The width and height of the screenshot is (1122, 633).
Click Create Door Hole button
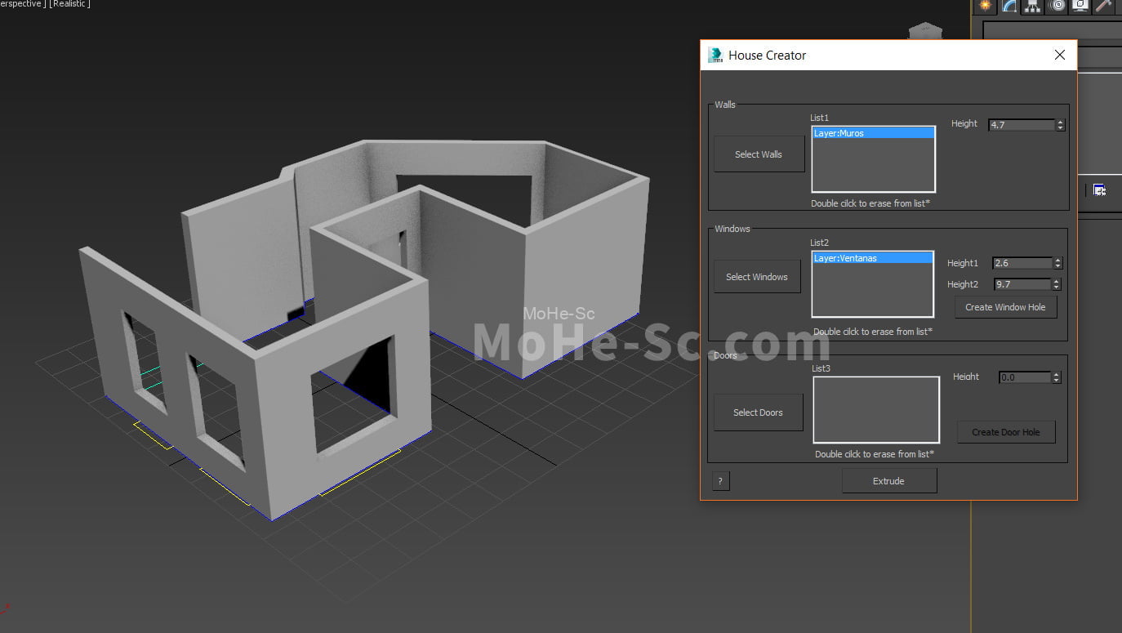coord(1005,432)
